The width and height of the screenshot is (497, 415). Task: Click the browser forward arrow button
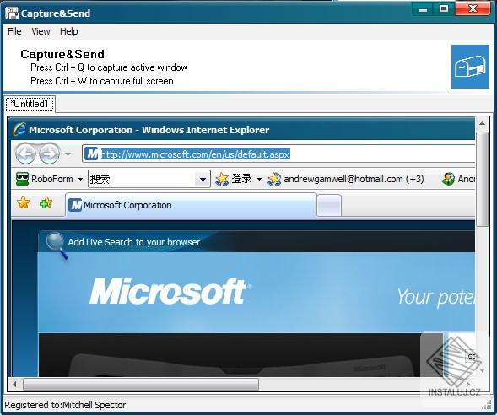click(x=49, y=154)
